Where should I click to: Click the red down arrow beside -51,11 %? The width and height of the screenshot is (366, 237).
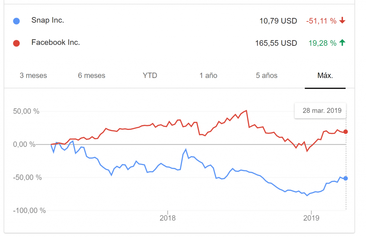[x=342, y=20]
